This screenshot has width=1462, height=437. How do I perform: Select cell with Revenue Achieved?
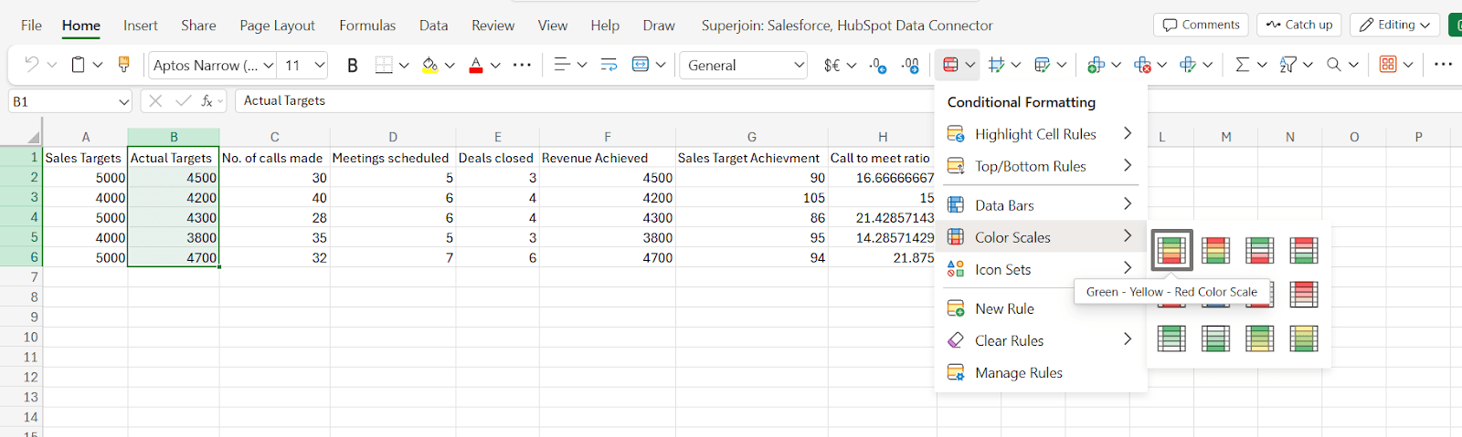(607, 158)
